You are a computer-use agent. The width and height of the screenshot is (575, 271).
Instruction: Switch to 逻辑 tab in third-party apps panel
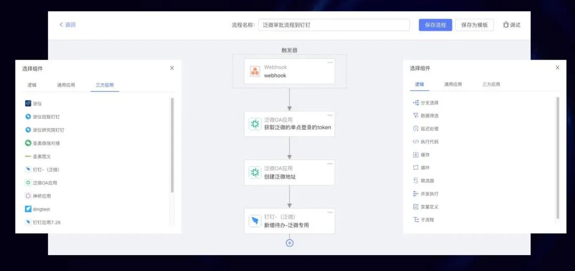(x=32, y=85)
